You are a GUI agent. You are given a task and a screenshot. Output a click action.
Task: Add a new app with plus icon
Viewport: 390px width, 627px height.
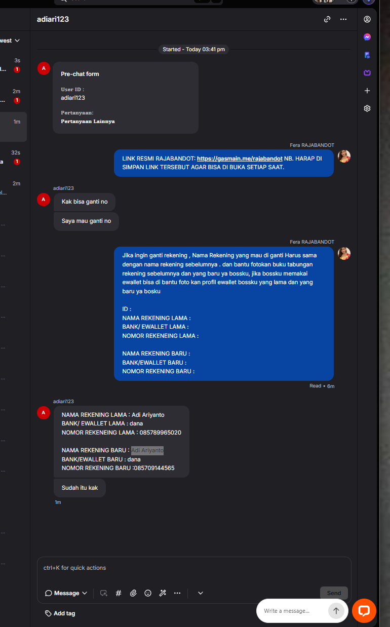[x=367, y=91]
